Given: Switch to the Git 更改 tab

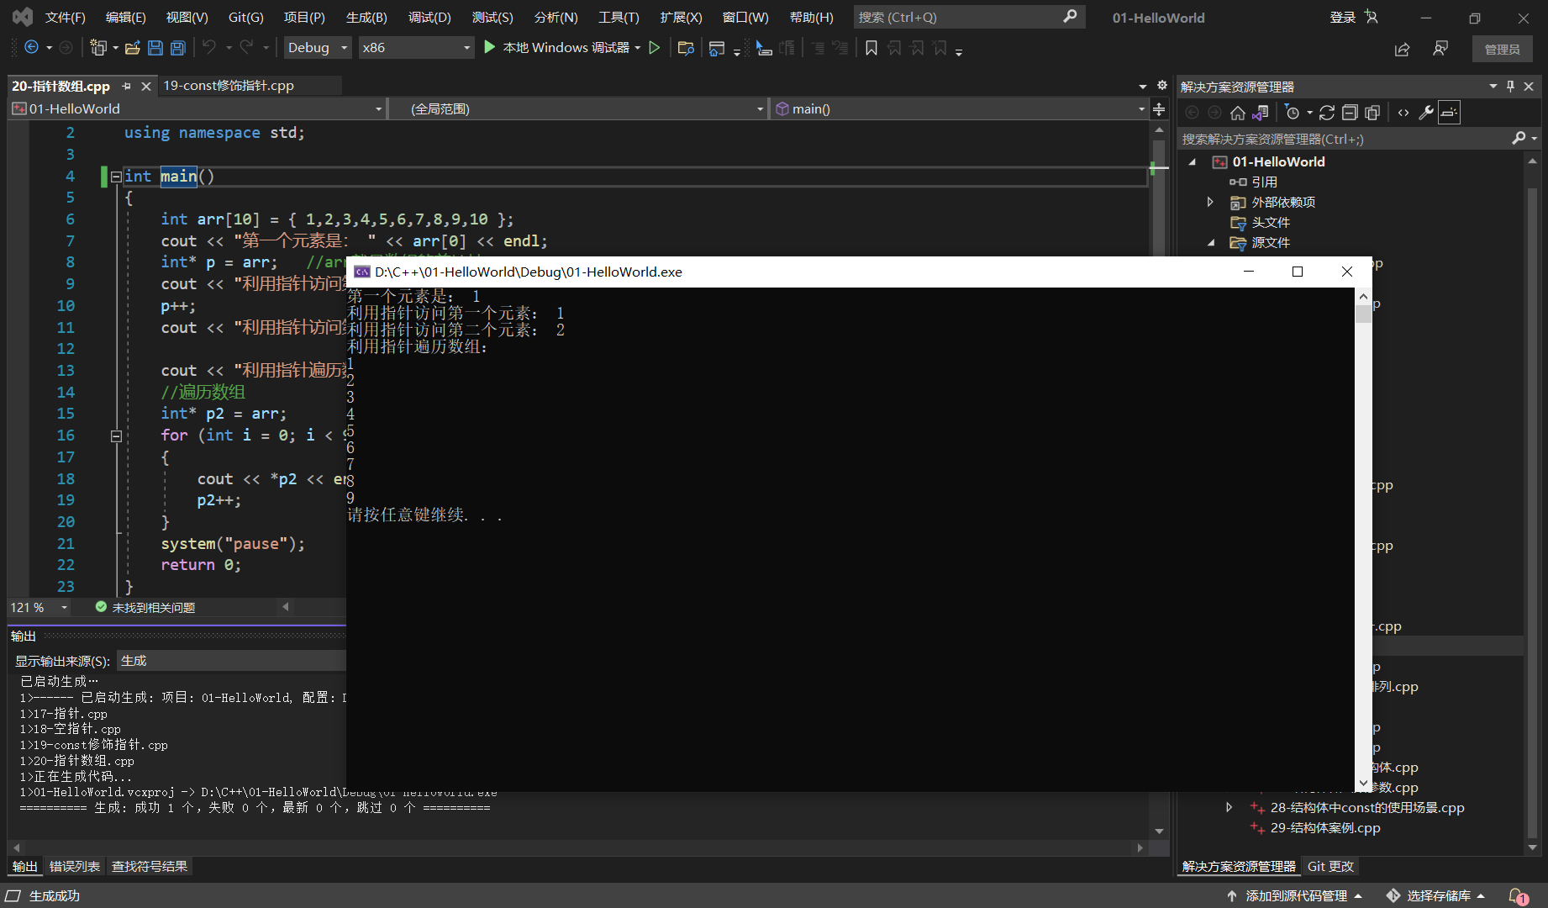Looking at the screenshot, I should 1330,866.
